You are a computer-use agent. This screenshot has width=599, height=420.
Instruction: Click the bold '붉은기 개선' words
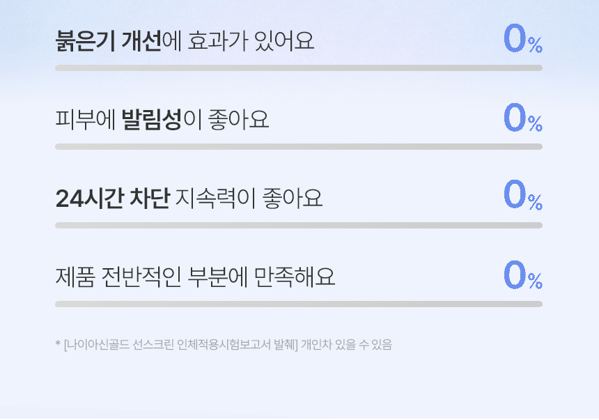[x=109, y=41]
